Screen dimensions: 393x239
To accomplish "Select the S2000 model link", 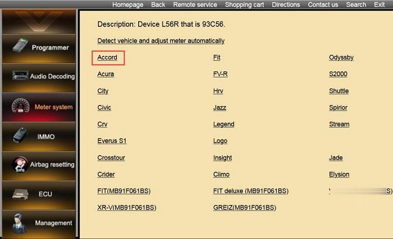I will (338, 74).
